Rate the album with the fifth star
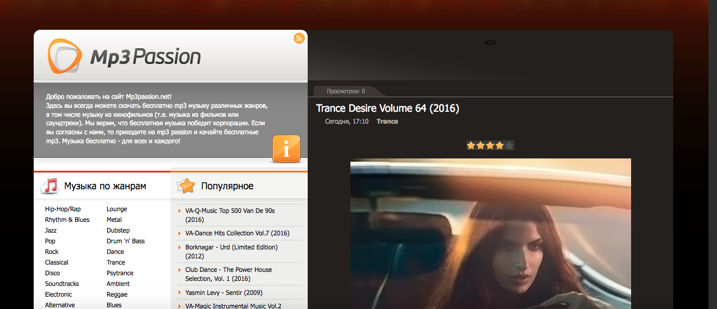Screen dimensions: 717x309 click(x=509, y=146)
